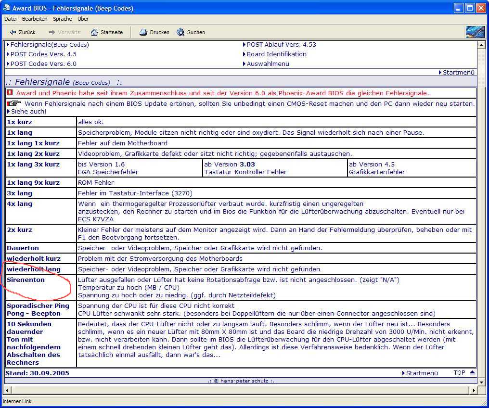The width and height of the screenshot is (489, 408).
Task: Click 'interner Link' status bar text
Action: click(x=17, y=401)
